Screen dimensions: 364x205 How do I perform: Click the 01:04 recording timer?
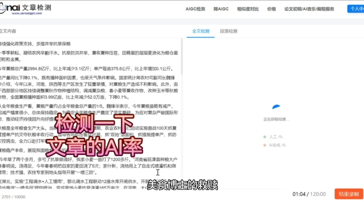299,194
